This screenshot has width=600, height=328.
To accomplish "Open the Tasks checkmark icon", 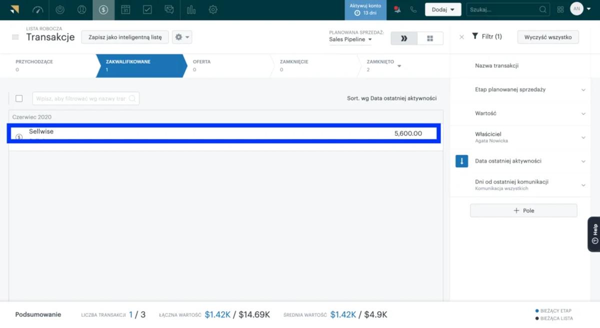I will point(147,9).
